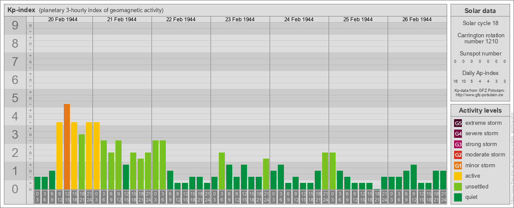Click the dark green 9-12 bar on 26 Feb

coord(414,177)
